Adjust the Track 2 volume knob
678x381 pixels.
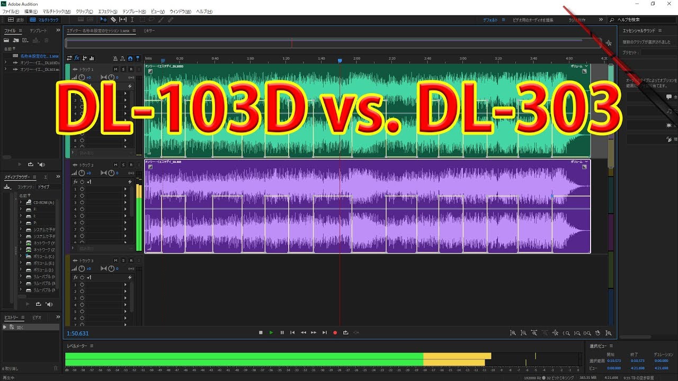[82, 173]
